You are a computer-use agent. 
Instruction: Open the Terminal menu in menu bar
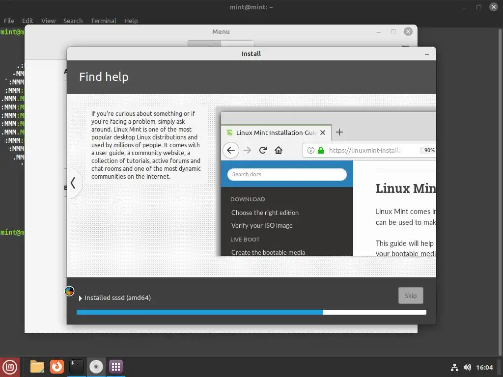(103, 21)
